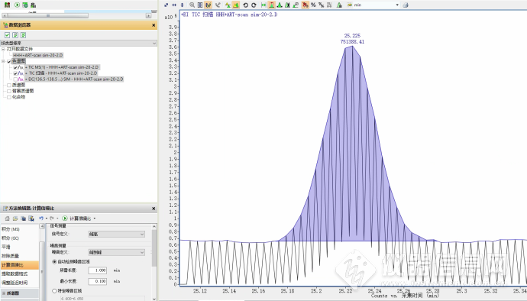Uncheck the TIC 扫描 chromatogram checkbox

15,73
